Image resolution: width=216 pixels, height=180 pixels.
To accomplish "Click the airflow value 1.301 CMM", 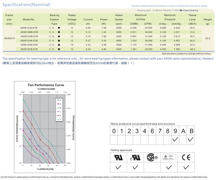I will coord(133,49).
